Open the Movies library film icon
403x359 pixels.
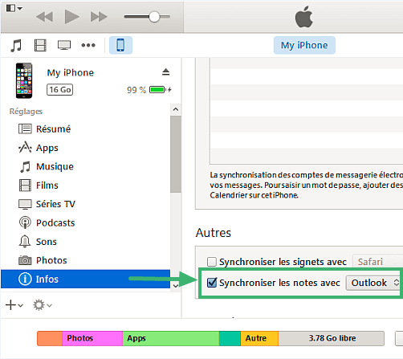click(x=40, y=45)
